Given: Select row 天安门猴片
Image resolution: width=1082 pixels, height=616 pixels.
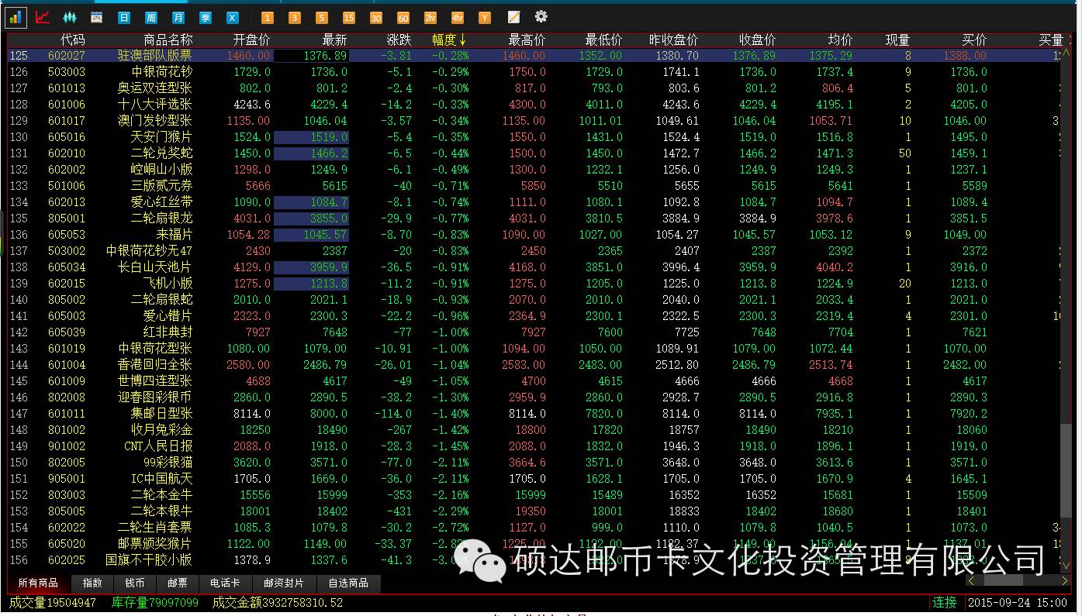Looking at the screenshot, I should coord(534,137).
